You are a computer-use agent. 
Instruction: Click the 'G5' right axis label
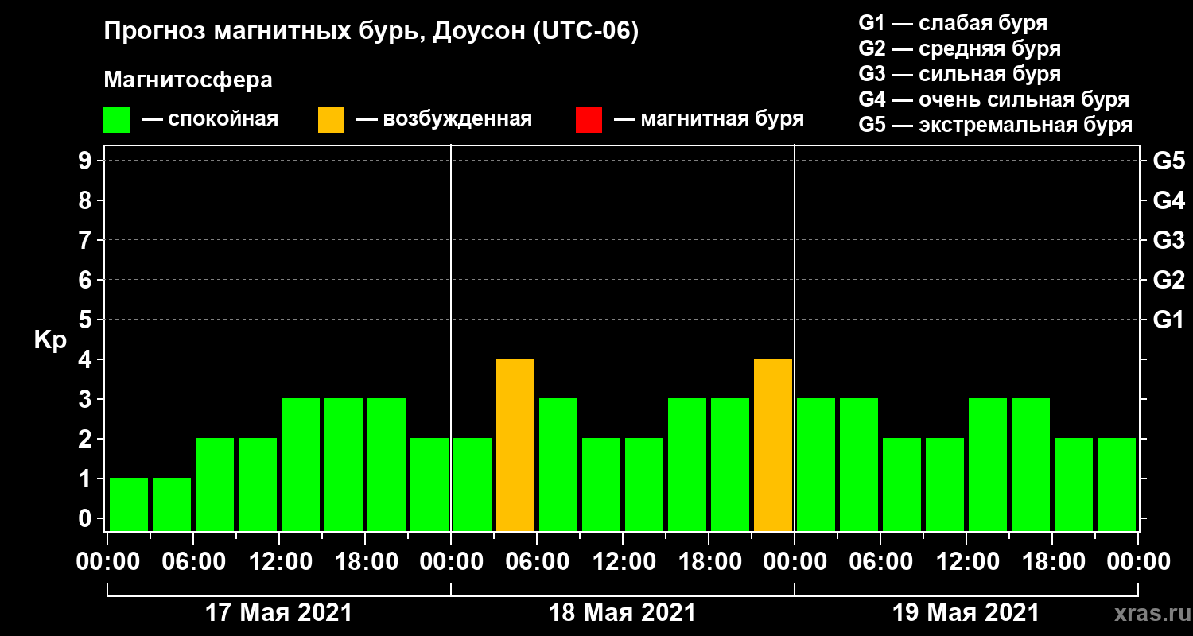click(1168, 161)
